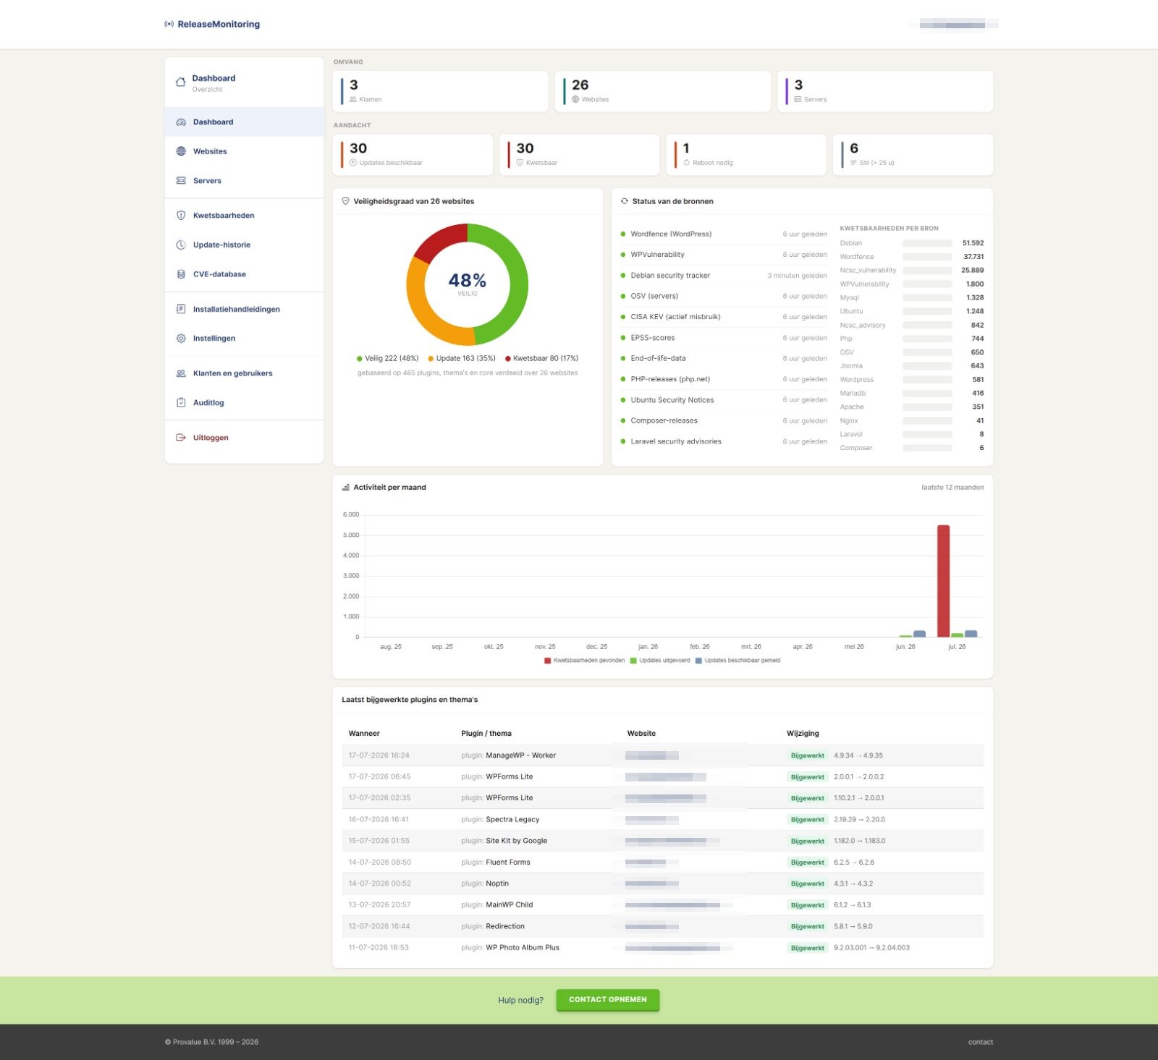Open the Dashboard menu item

(x=244, y=122)
